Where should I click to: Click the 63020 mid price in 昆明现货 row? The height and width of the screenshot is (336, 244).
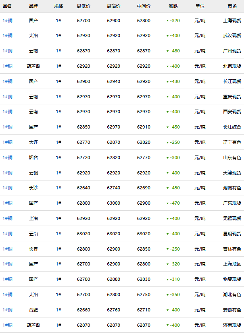(144, 234)
